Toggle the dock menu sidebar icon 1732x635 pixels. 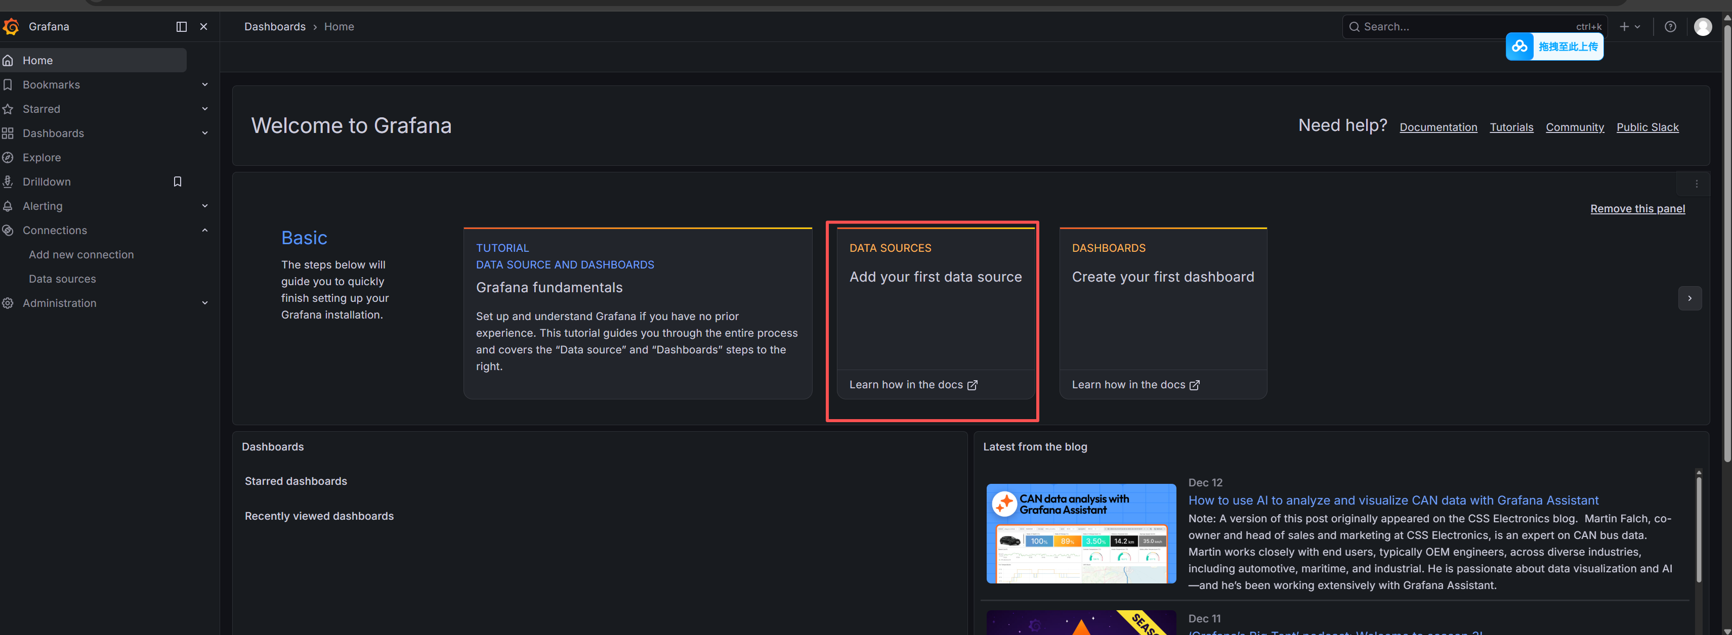pyautogui.click(x=182, y=27)
